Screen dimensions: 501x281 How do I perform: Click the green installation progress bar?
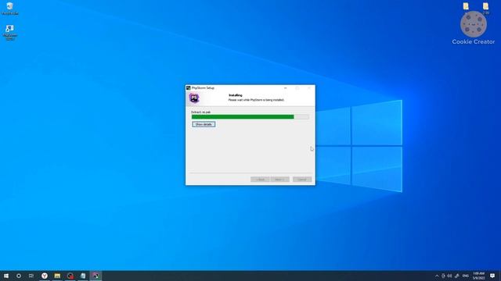tap(250, 117)
